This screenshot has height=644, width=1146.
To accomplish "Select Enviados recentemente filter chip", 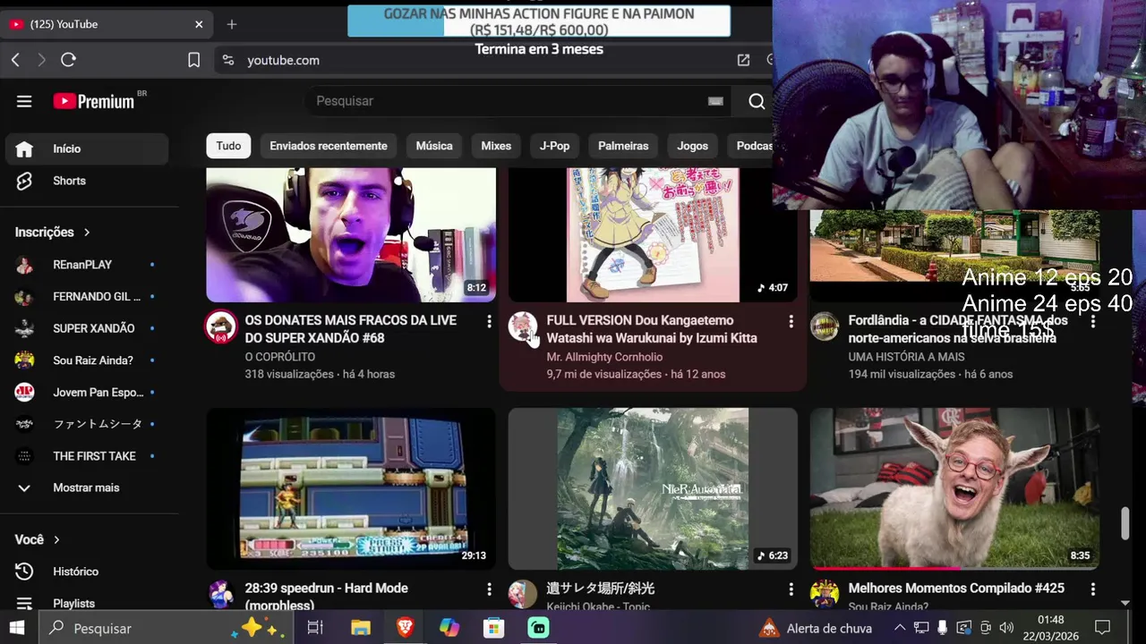I will click(x=329, y=146).
